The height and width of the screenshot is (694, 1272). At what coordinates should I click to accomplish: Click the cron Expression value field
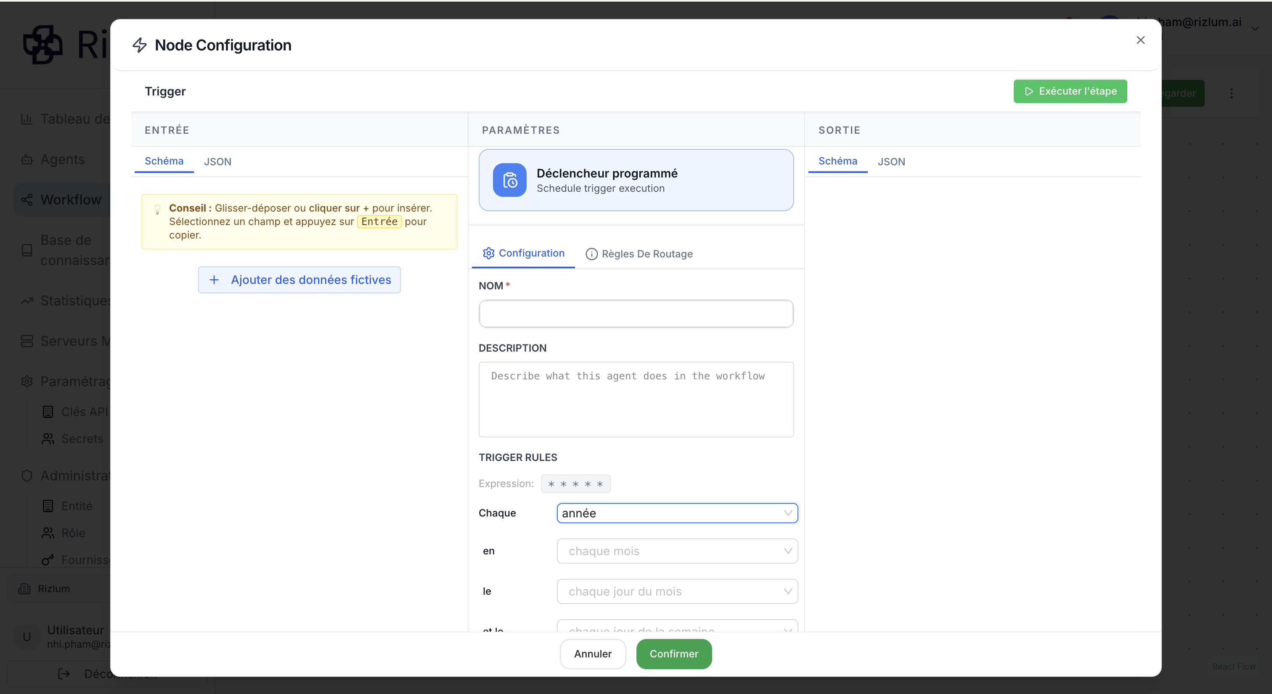tap(575, 484)
